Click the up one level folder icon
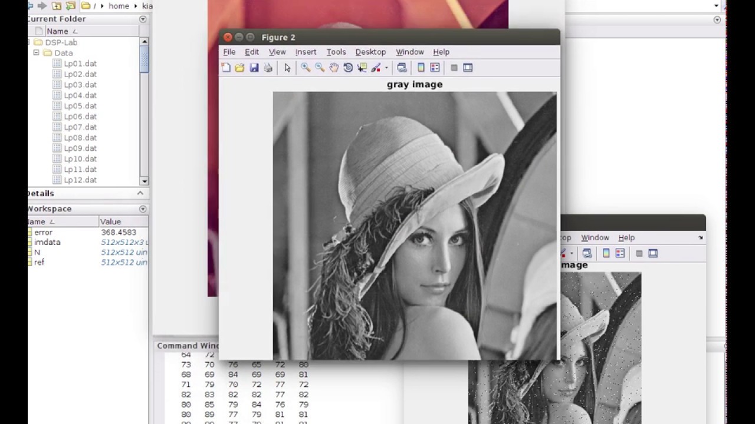Screen dimensions: 755x424 coord(57,6)
